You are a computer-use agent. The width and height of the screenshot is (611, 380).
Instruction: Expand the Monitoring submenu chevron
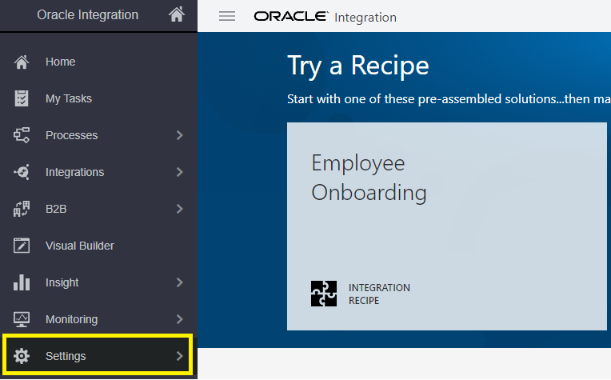[x=179, y=319]
